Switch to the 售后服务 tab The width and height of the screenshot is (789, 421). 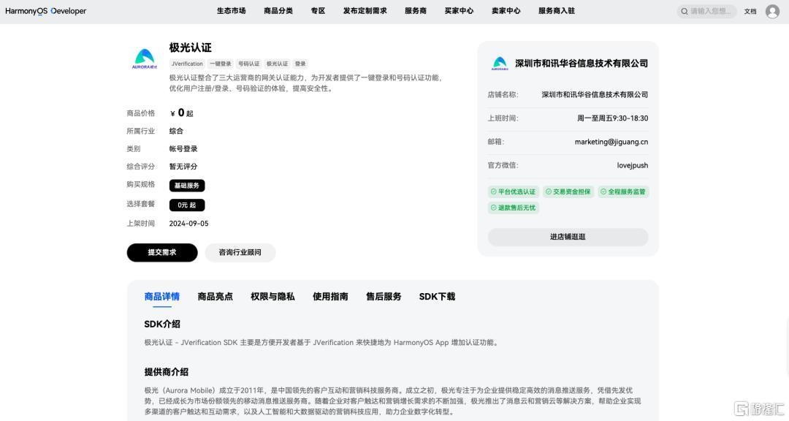point(384,297)
